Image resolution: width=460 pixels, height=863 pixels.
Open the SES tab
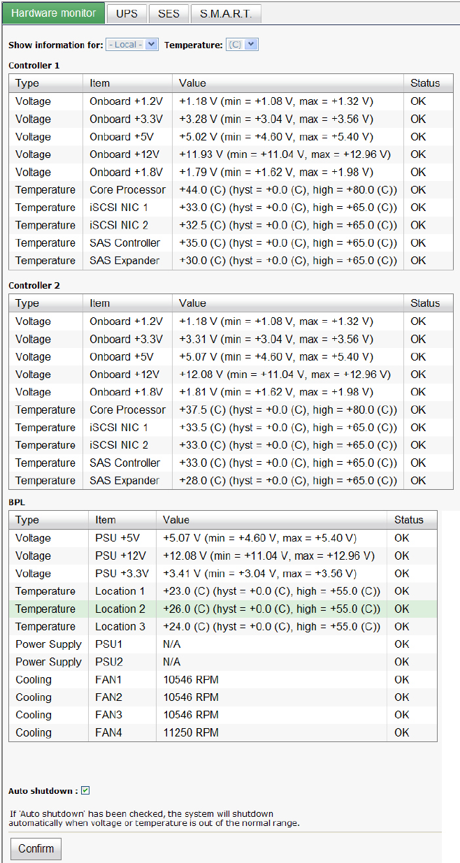click(x=168, y=13)
